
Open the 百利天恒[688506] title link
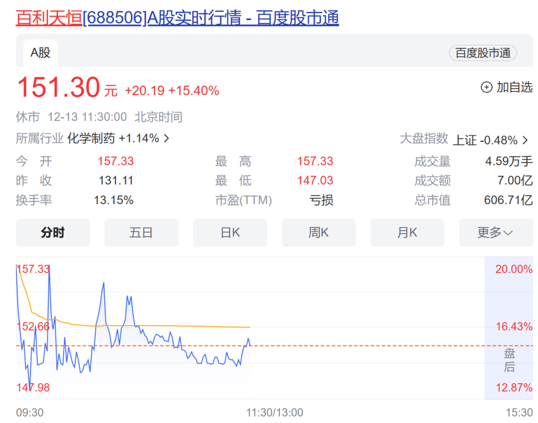(177, 18)
